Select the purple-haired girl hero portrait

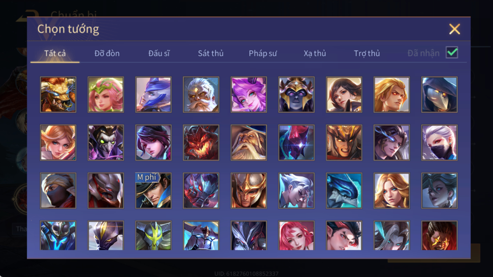[249, 95]
